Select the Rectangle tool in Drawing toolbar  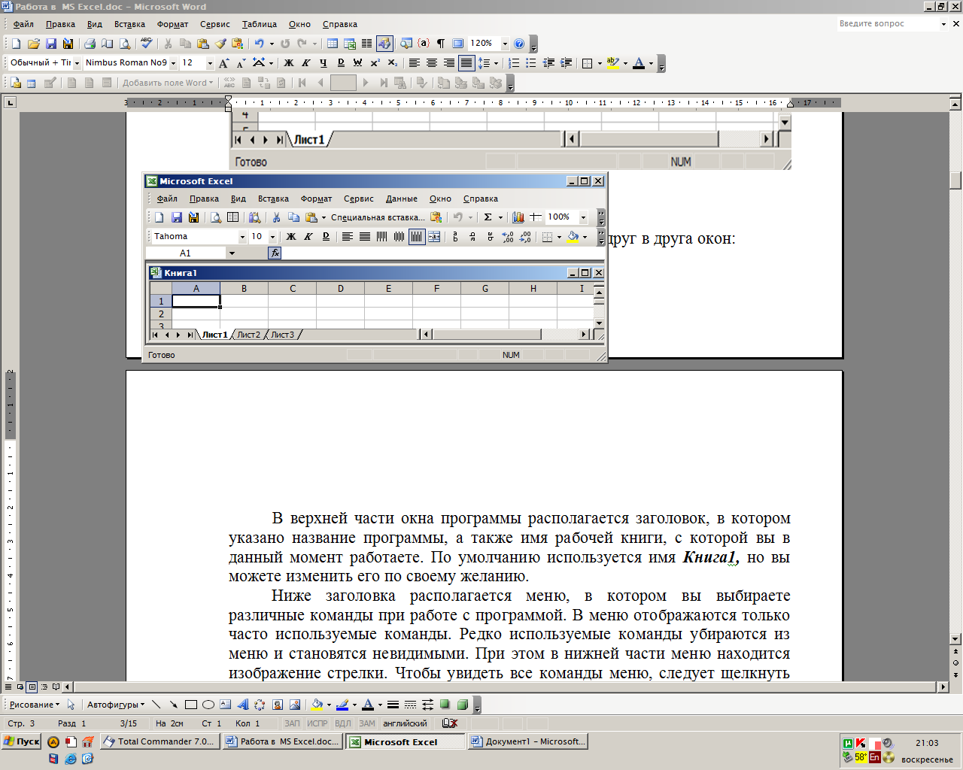click(x=191, y=705)
